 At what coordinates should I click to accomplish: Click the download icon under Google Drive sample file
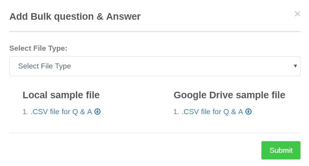tap(249, 111)
